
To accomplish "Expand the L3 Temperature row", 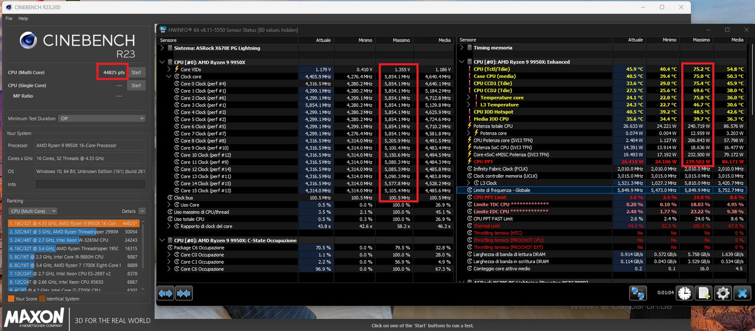I will tap(470, 104).
